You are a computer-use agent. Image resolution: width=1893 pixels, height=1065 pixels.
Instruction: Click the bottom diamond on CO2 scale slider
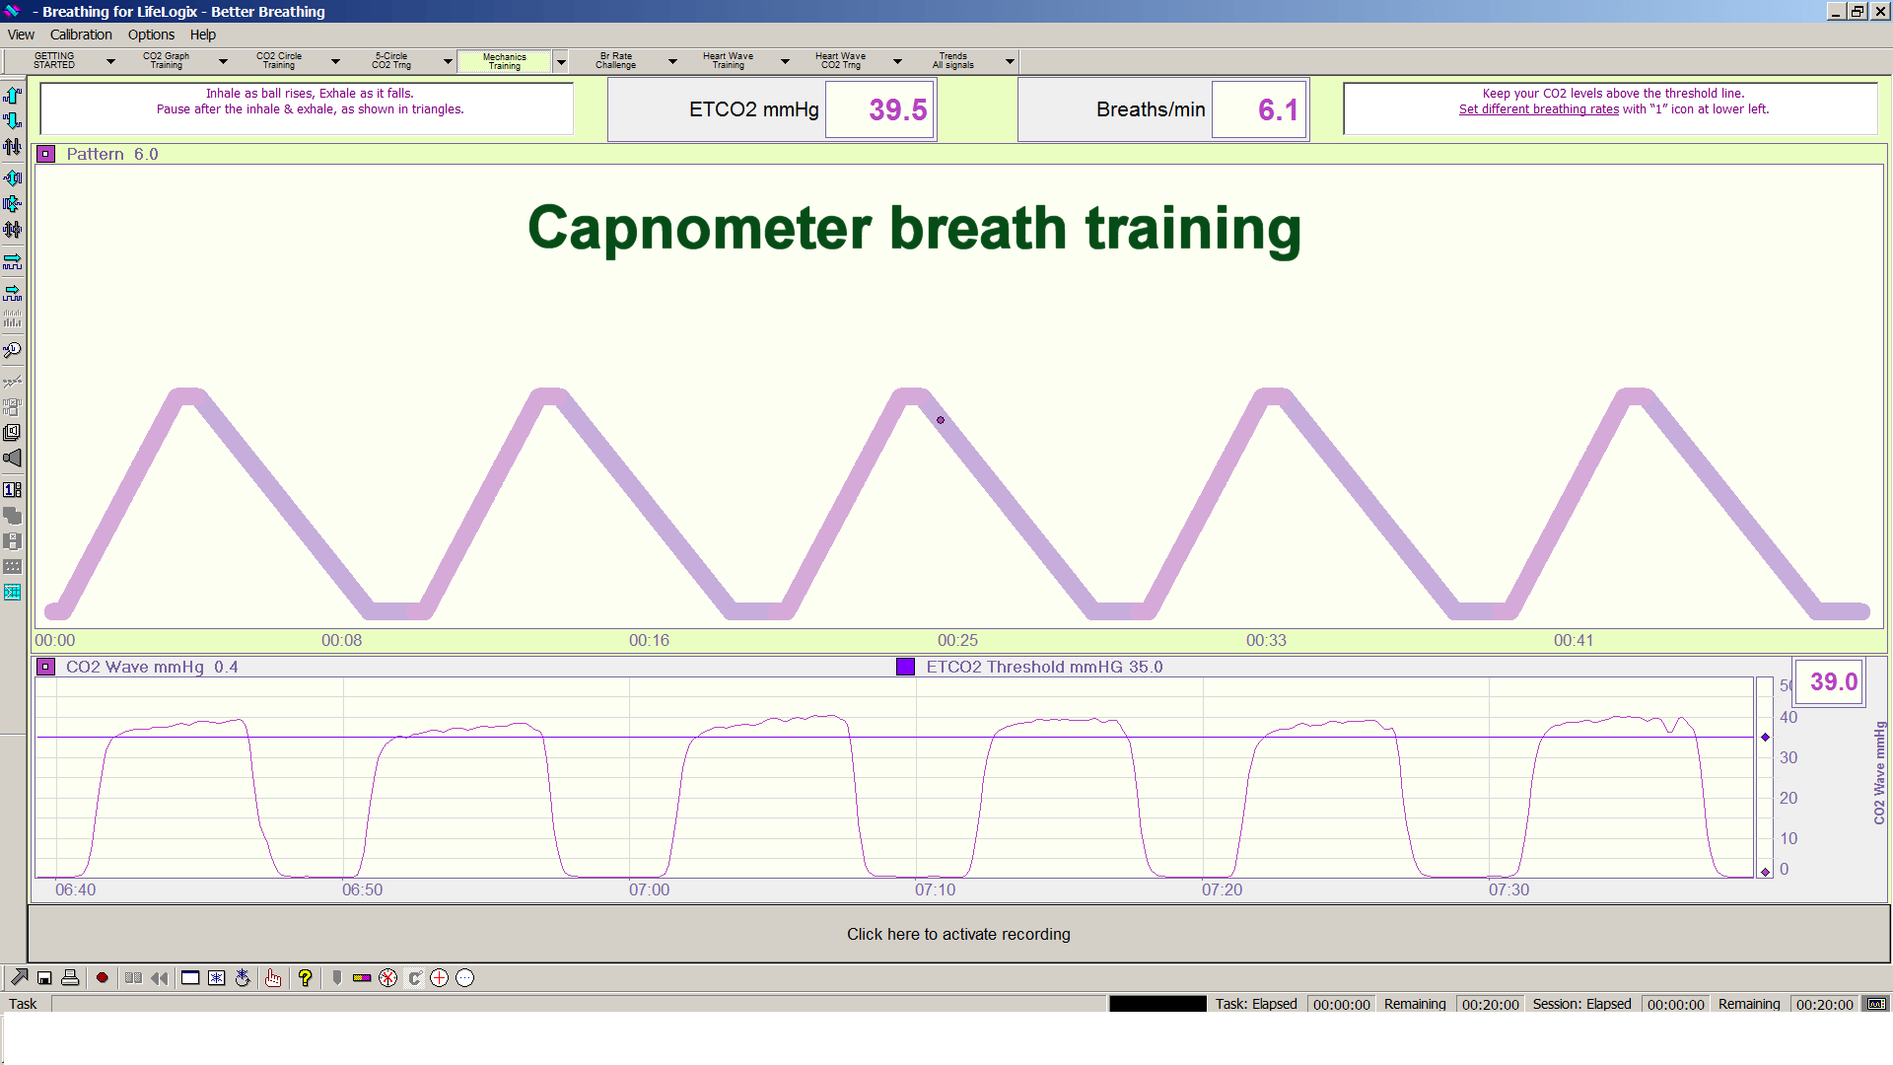point(1765,872)
